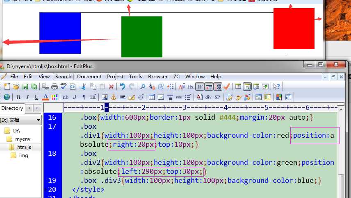Image resolution: width=351 pixels, height=198 pixels.
Task: Undo last edit with blue arrow
Action: (122, 86)
